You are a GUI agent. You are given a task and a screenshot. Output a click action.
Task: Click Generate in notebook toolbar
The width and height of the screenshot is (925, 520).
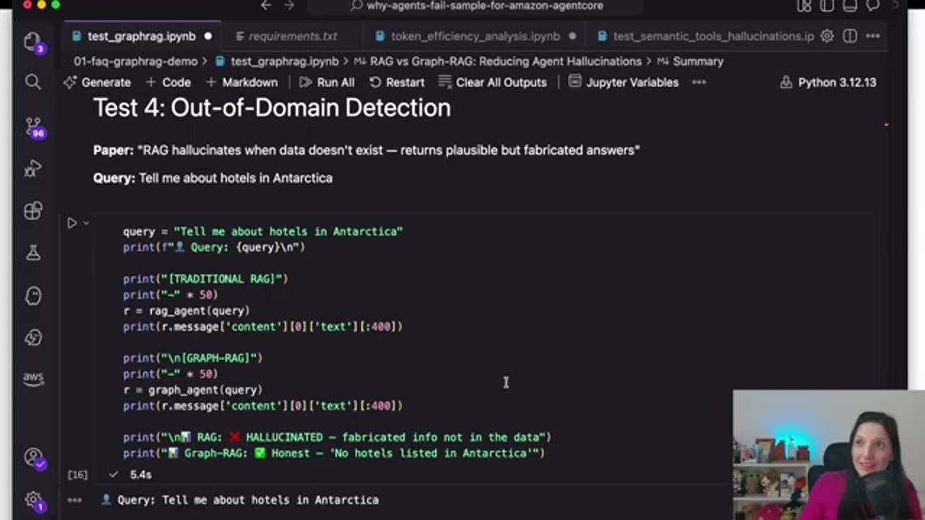98,82
